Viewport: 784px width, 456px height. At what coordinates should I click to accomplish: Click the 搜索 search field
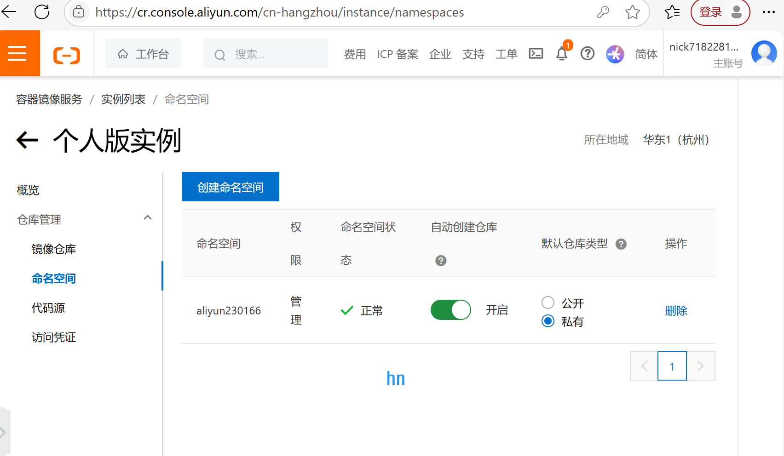[x=265, y=54]
